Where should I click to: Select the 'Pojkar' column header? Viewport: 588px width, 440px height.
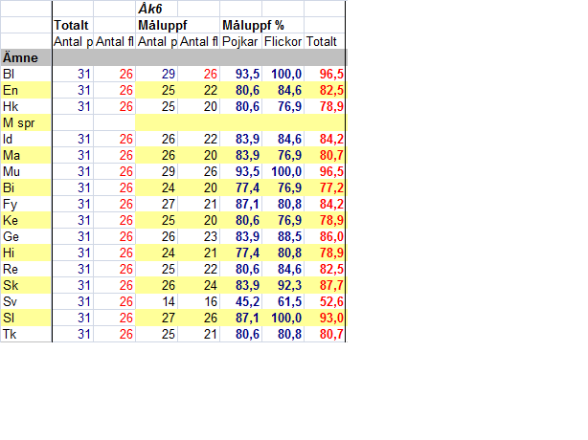point(240,41)
